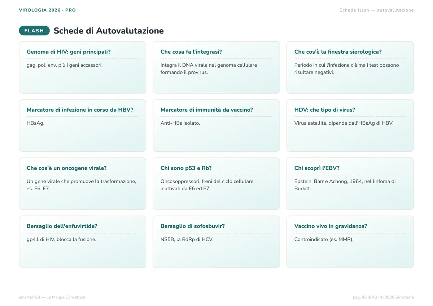Click the answer "gp41 di HIV, blocca la fusione."

(x=61, y=239)
